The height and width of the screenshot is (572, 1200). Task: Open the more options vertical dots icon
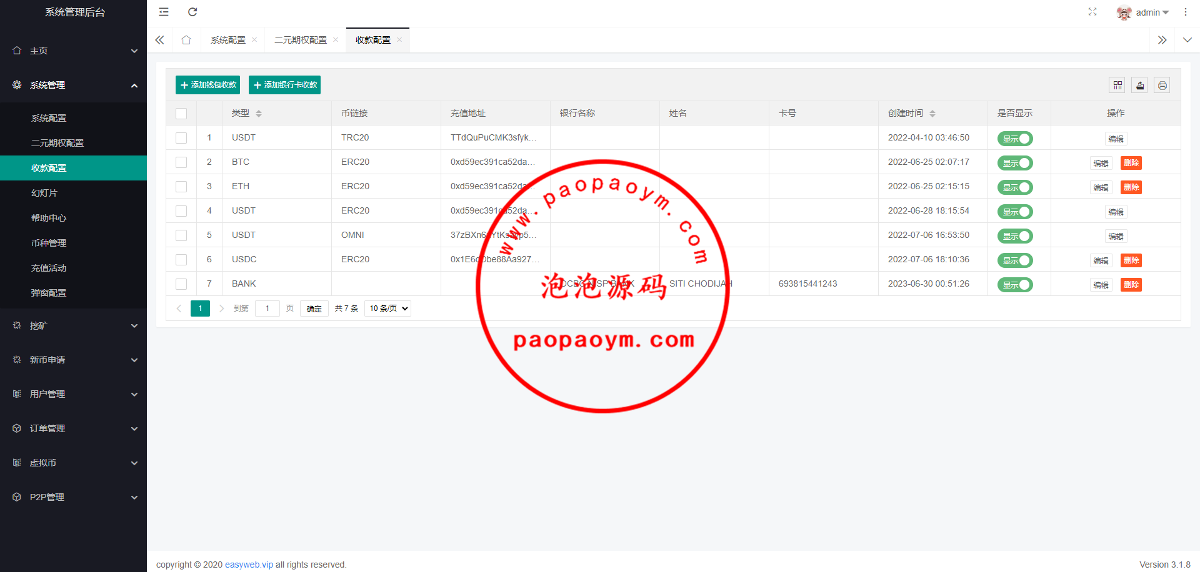pyautogui.click(x=1185, y=12)
